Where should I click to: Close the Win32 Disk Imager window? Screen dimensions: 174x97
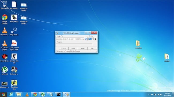(x=94, y=33)
